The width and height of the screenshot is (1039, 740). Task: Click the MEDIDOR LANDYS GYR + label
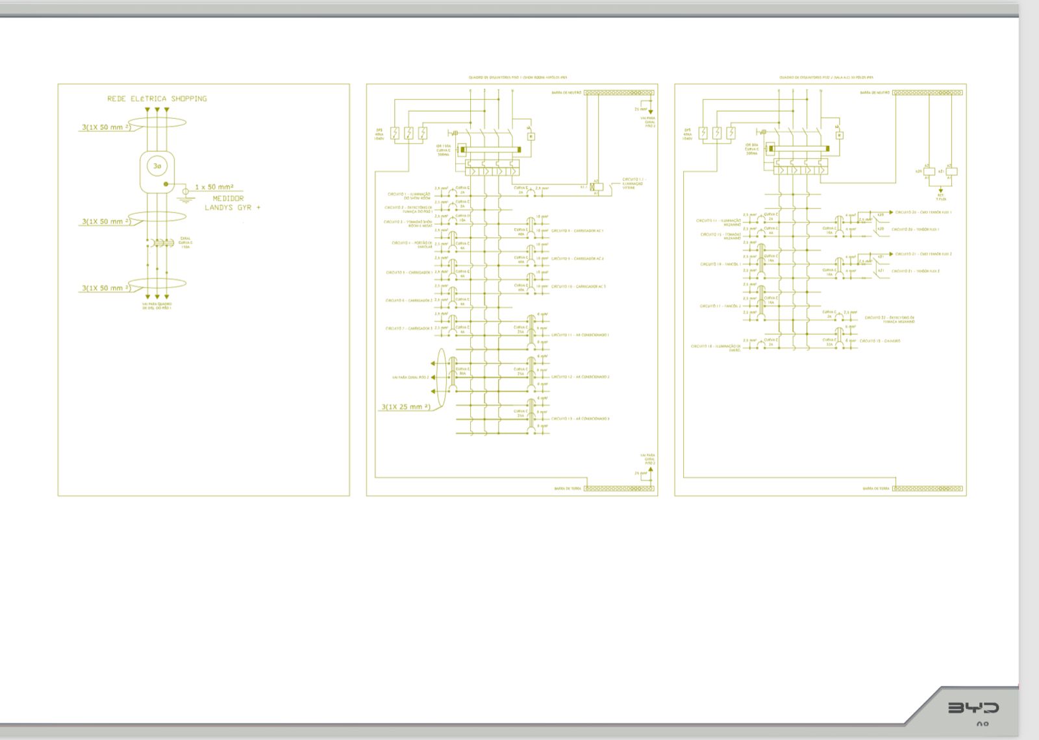point(232,203)
